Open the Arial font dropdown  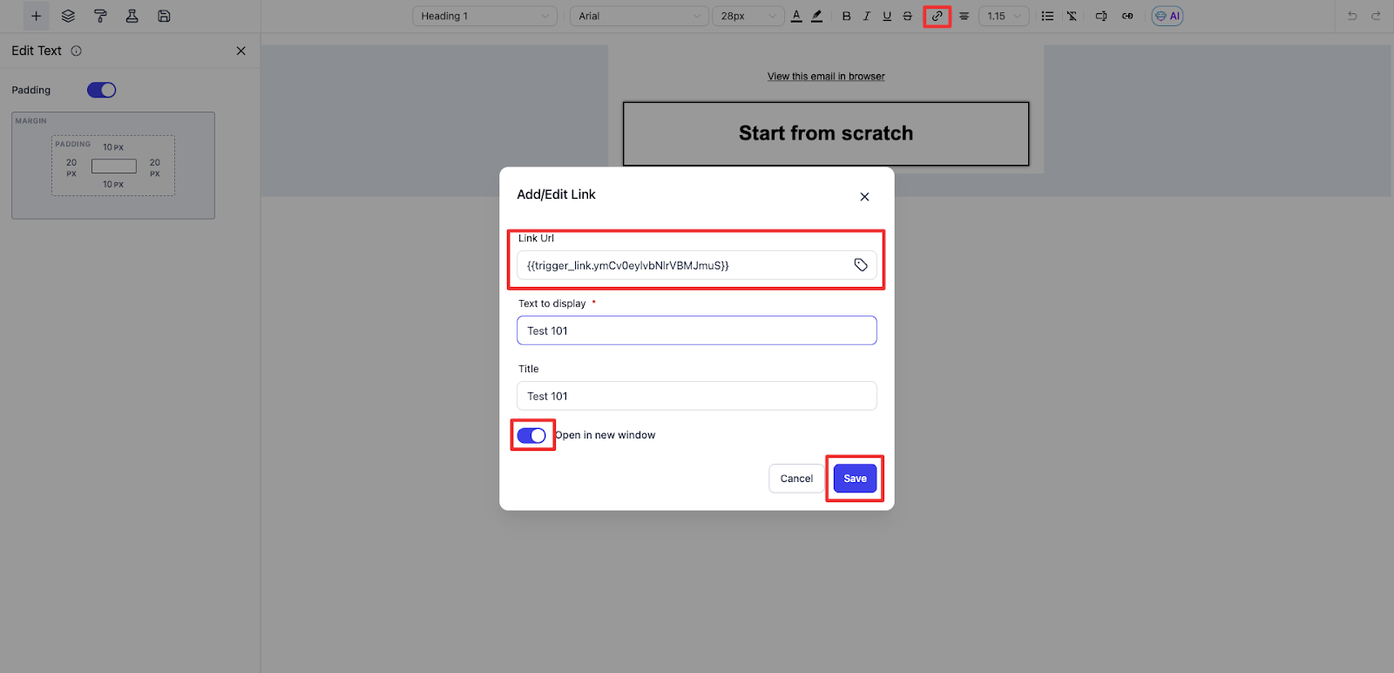pyautogui.click(x=639, y=16)
